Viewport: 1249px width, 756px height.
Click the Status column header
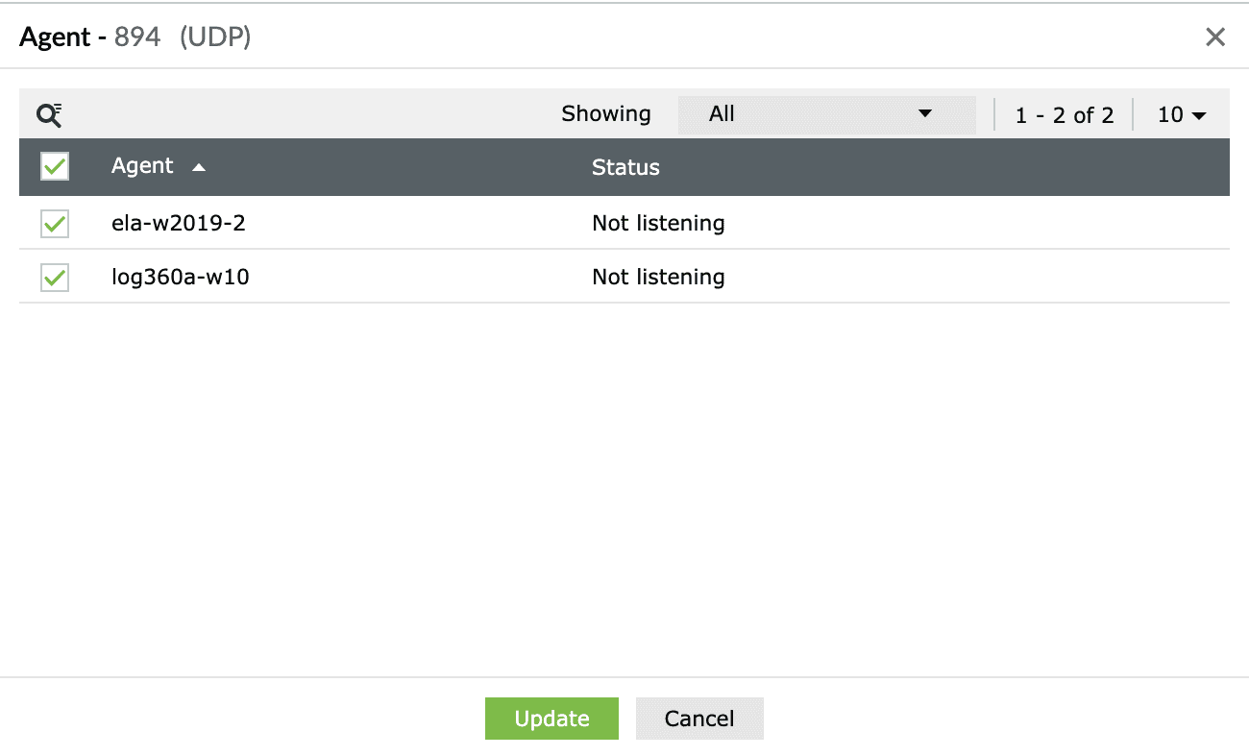(x=625, y=167)
